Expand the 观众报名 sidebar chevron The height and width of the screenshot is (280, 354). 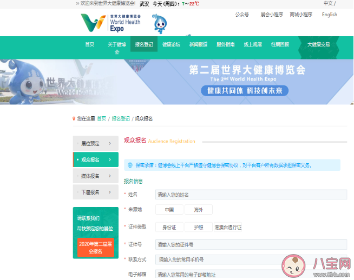[110, 159]
